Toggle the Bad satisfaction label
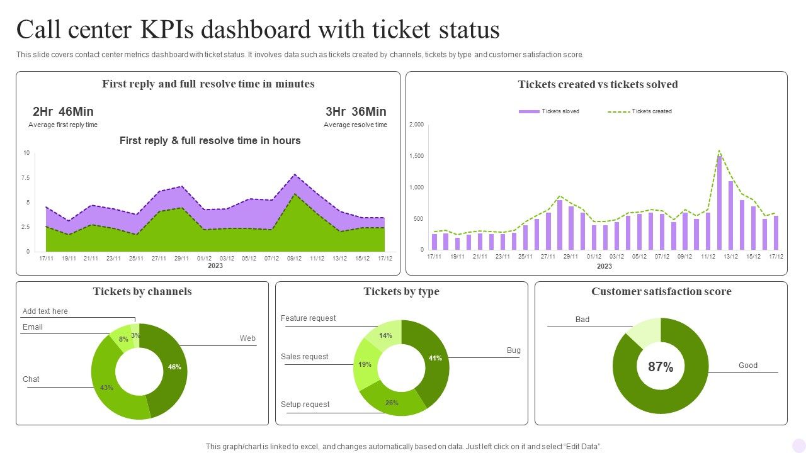Viewport: 806px width, 453px height. coord(582,319)
